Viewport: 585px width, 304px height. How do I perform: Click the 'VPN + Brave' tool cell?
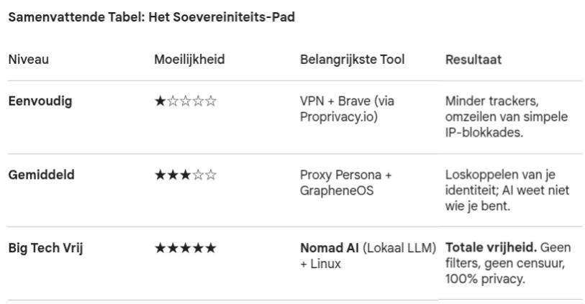347,101
